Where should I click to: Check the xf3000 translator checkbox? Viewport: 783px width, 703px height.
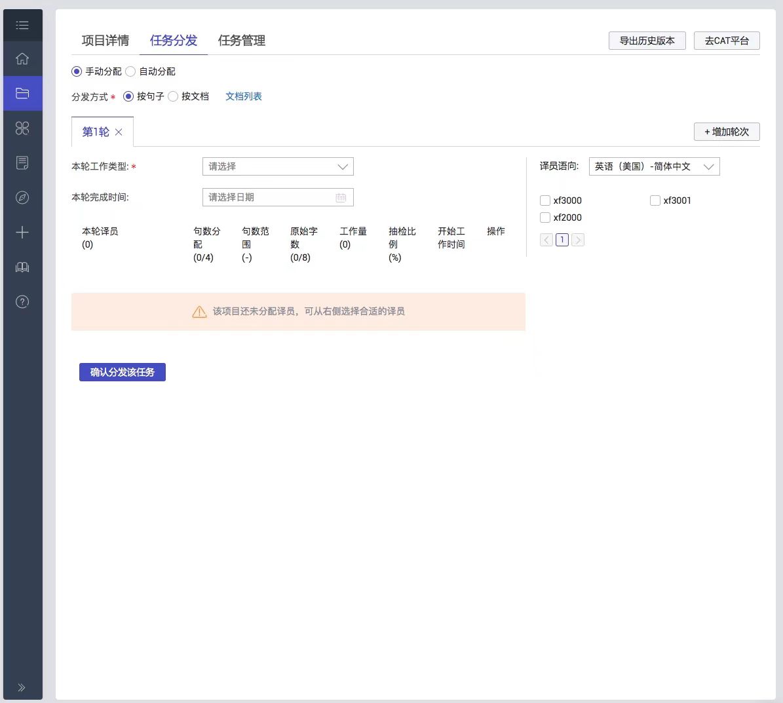click(x=545, y=200)
